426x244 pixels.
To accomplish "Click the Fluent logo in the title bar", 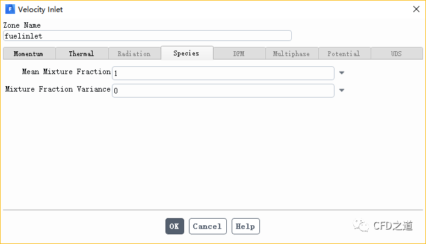I will 9,9.
